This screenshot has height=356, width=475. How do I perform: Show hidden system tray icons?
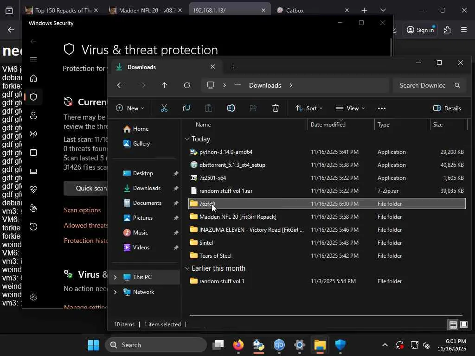click(x=385, y=345)
